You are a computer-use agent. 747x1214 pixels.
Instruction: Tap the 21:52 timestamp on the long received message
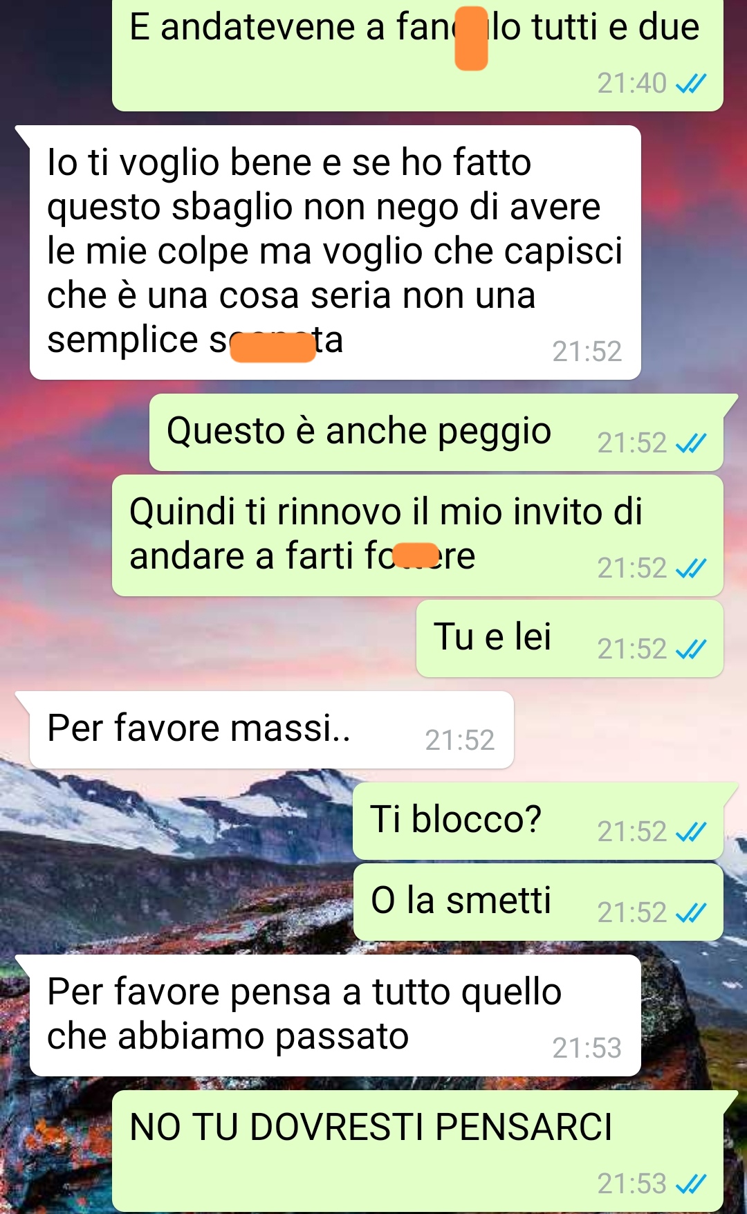coord(587,351)
